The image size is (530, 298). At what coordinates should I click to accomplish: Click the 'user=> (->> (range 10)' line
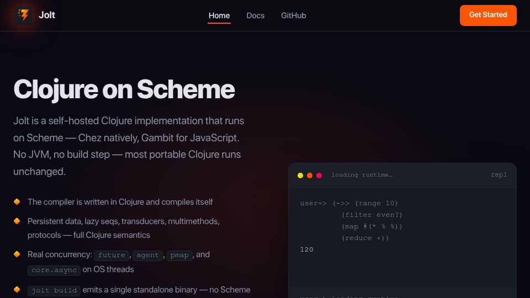pos(349,204)
